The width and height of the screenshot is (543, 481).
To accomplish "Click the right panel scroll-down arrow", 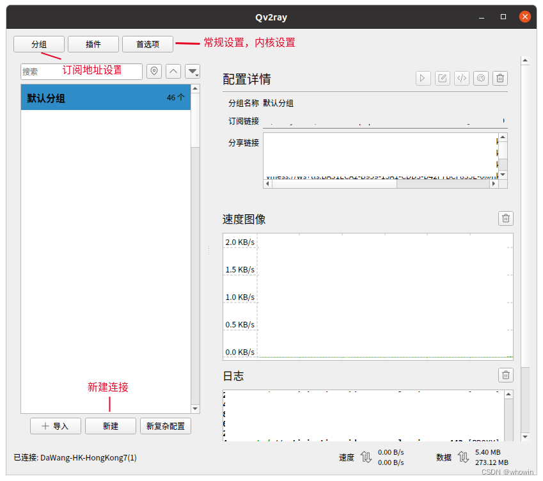I will pyautogui.click(x=525, y=437).
